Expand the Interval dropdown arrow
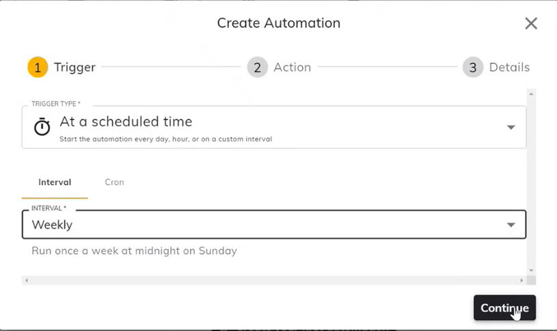The height and width of the screenshot is (331, 557). pos(511,225)
